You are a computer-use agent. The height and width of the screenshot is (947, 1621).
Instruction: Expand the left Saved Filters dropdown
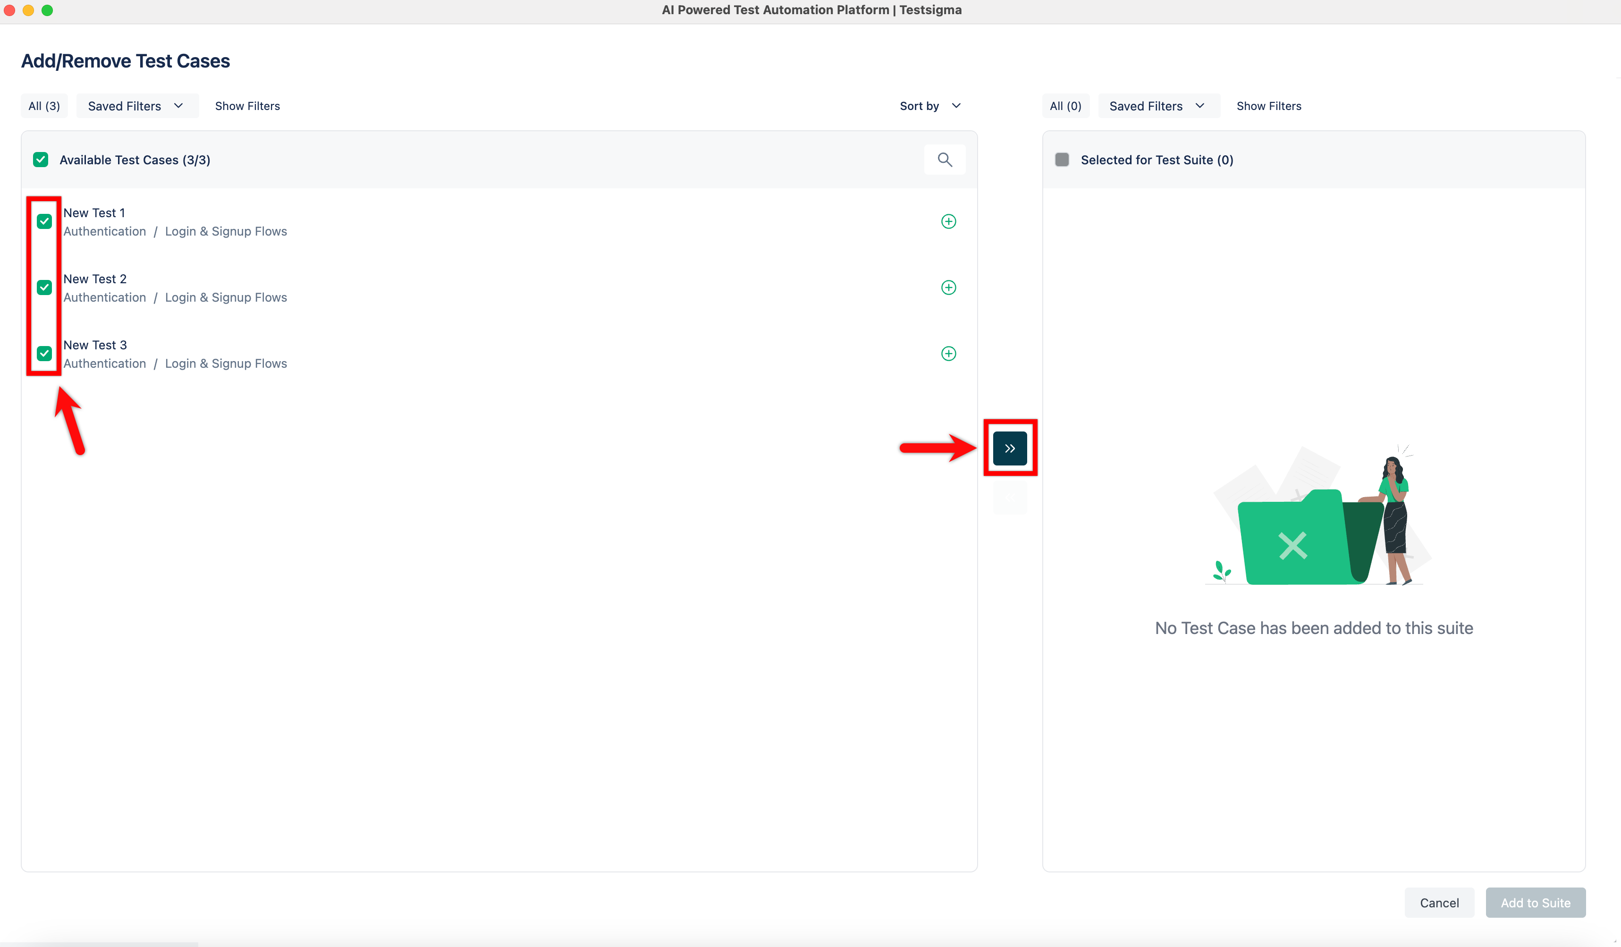point(136,106)
